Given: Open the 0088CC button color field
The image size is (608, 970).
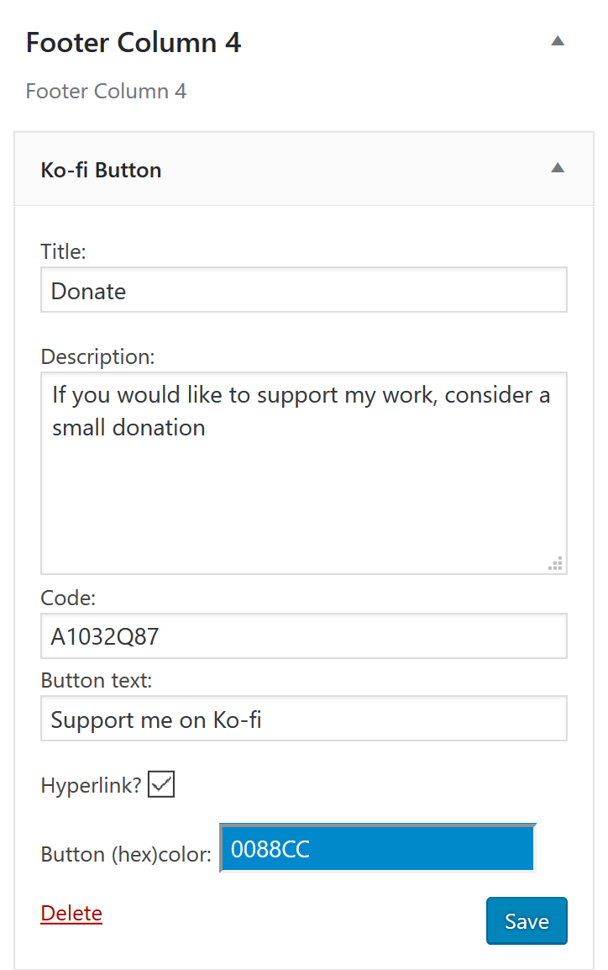Looking at the screenshot, I should coord(378,848).
